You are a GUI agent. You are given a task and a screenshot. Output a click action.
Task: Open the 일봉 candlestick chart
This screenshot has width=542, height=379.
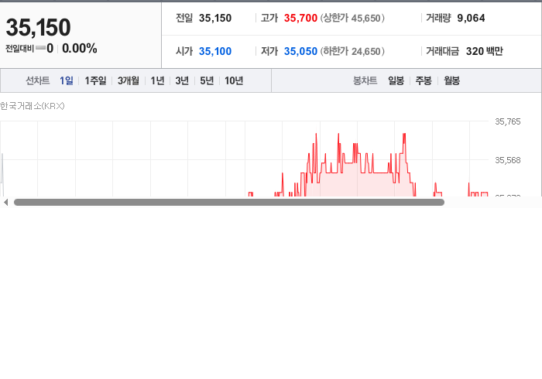tap(396, 80)
